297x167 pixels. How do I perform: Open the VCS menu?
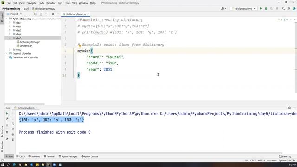[75, 3]
